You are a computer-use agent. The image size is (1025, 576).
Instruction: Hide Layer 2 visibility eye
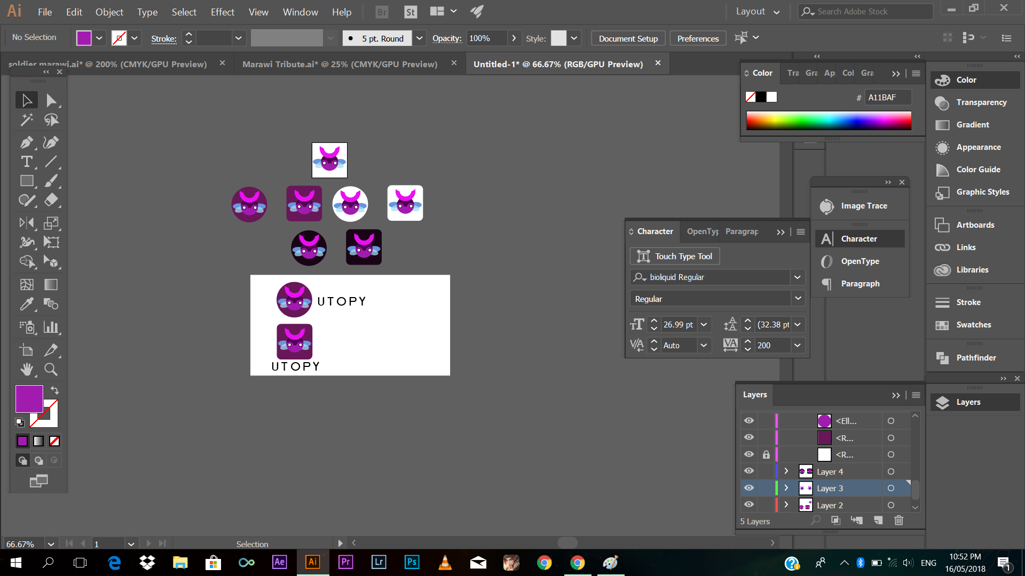point(749,505)
